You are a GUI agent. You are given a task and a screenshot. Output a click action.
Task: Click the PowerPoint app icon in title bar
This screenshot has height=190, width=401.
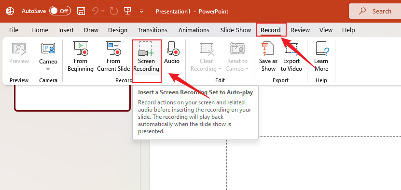(10, 11)
